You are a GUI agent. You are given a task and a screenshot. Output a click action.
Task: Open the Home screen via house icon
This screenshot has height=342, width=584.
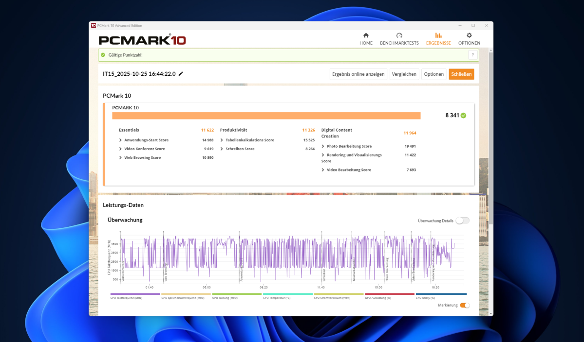coord(365,38)
